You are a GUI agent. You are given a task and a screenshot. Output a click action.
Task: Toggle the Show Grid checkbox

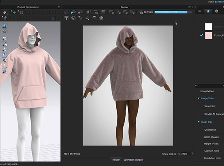click(x=175, y=154)
